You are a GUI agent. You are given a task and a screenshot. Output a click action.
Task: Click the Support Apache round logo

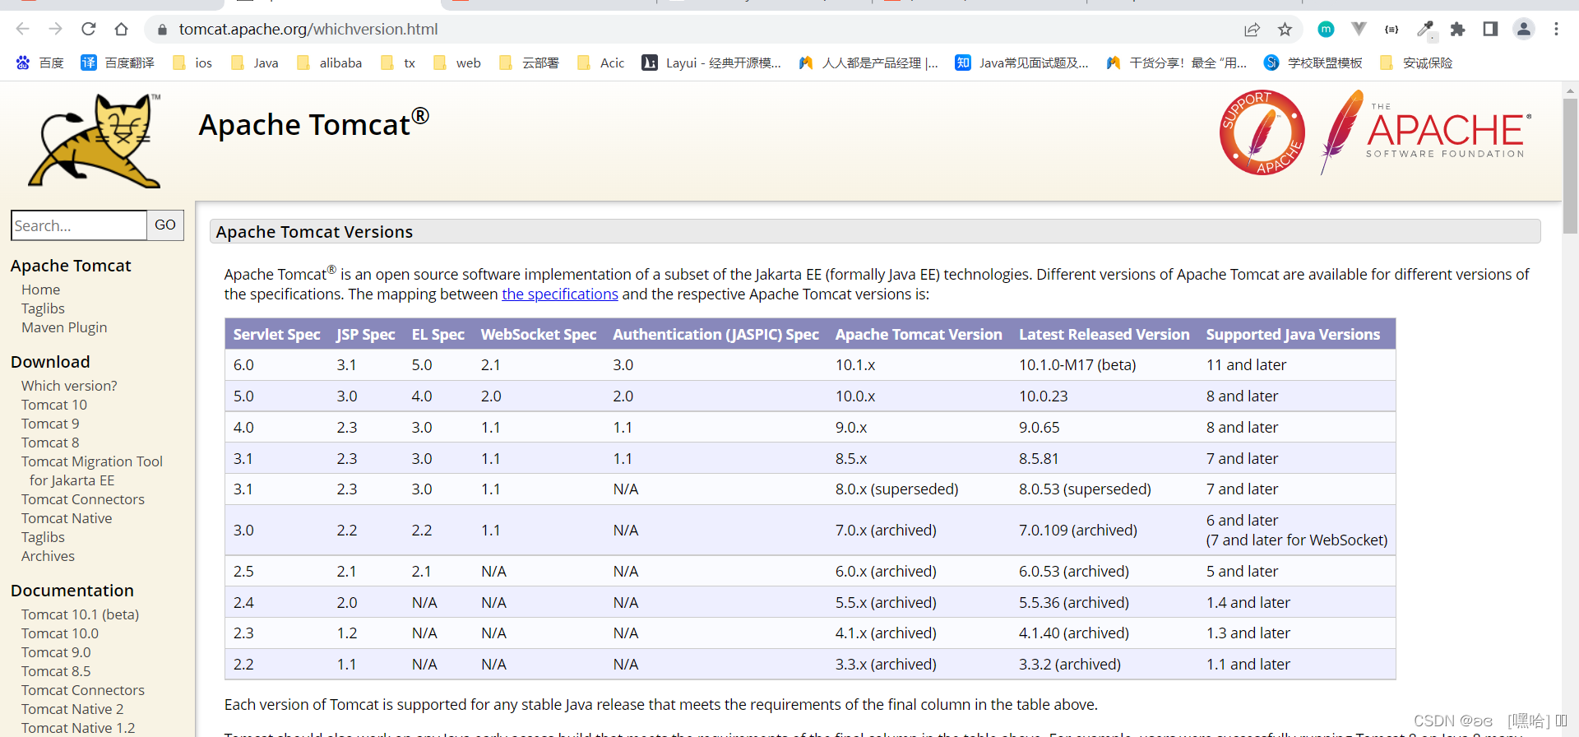[x=1262, y=132]
